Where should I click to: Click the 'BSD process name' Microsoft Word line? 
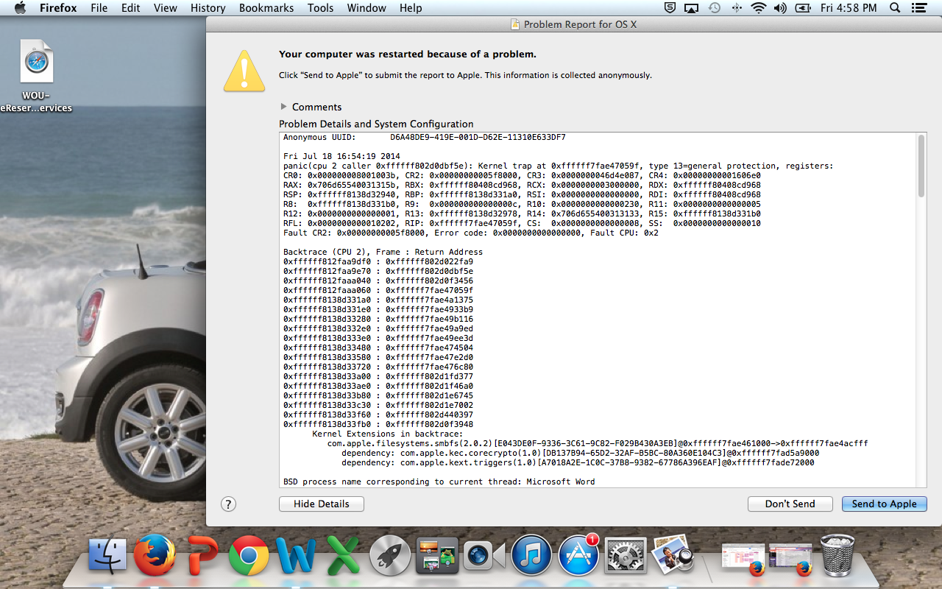coord(439,482)
